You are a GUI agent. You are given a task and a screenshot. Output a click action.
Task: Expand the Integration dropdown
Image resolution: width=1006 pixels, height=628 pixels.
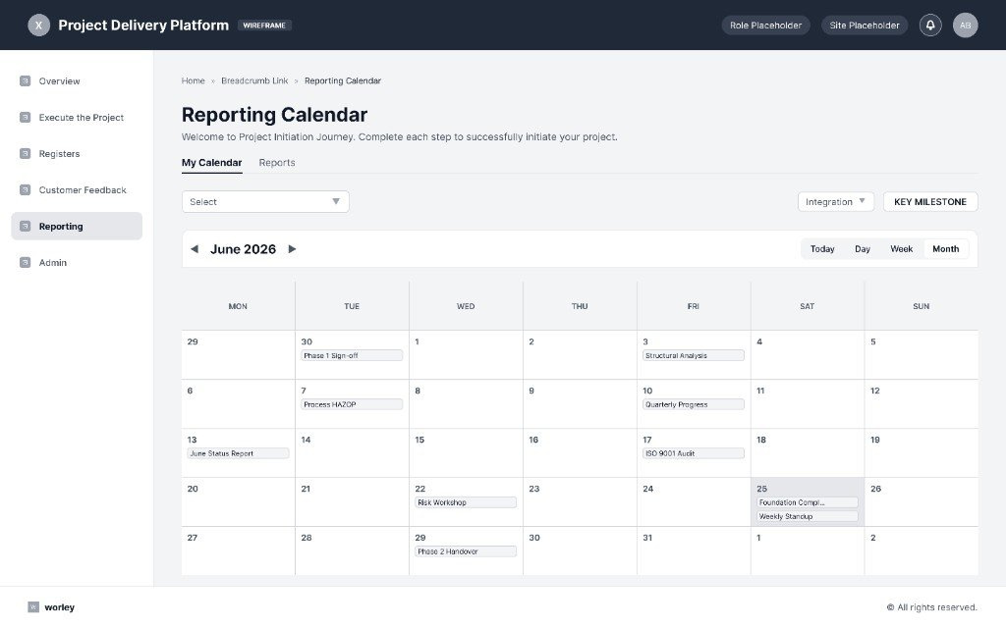tap(835, 201)
